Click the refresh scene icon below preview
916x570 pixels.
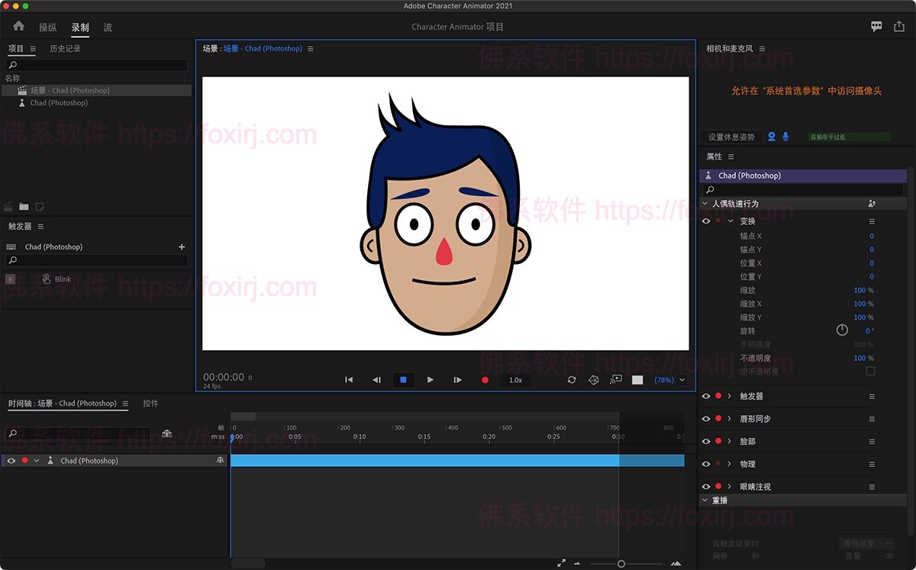coord(572,380)
